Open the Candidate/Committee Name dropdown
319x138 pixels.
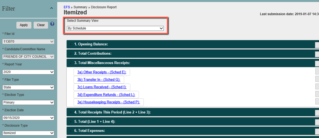point(28,57)
